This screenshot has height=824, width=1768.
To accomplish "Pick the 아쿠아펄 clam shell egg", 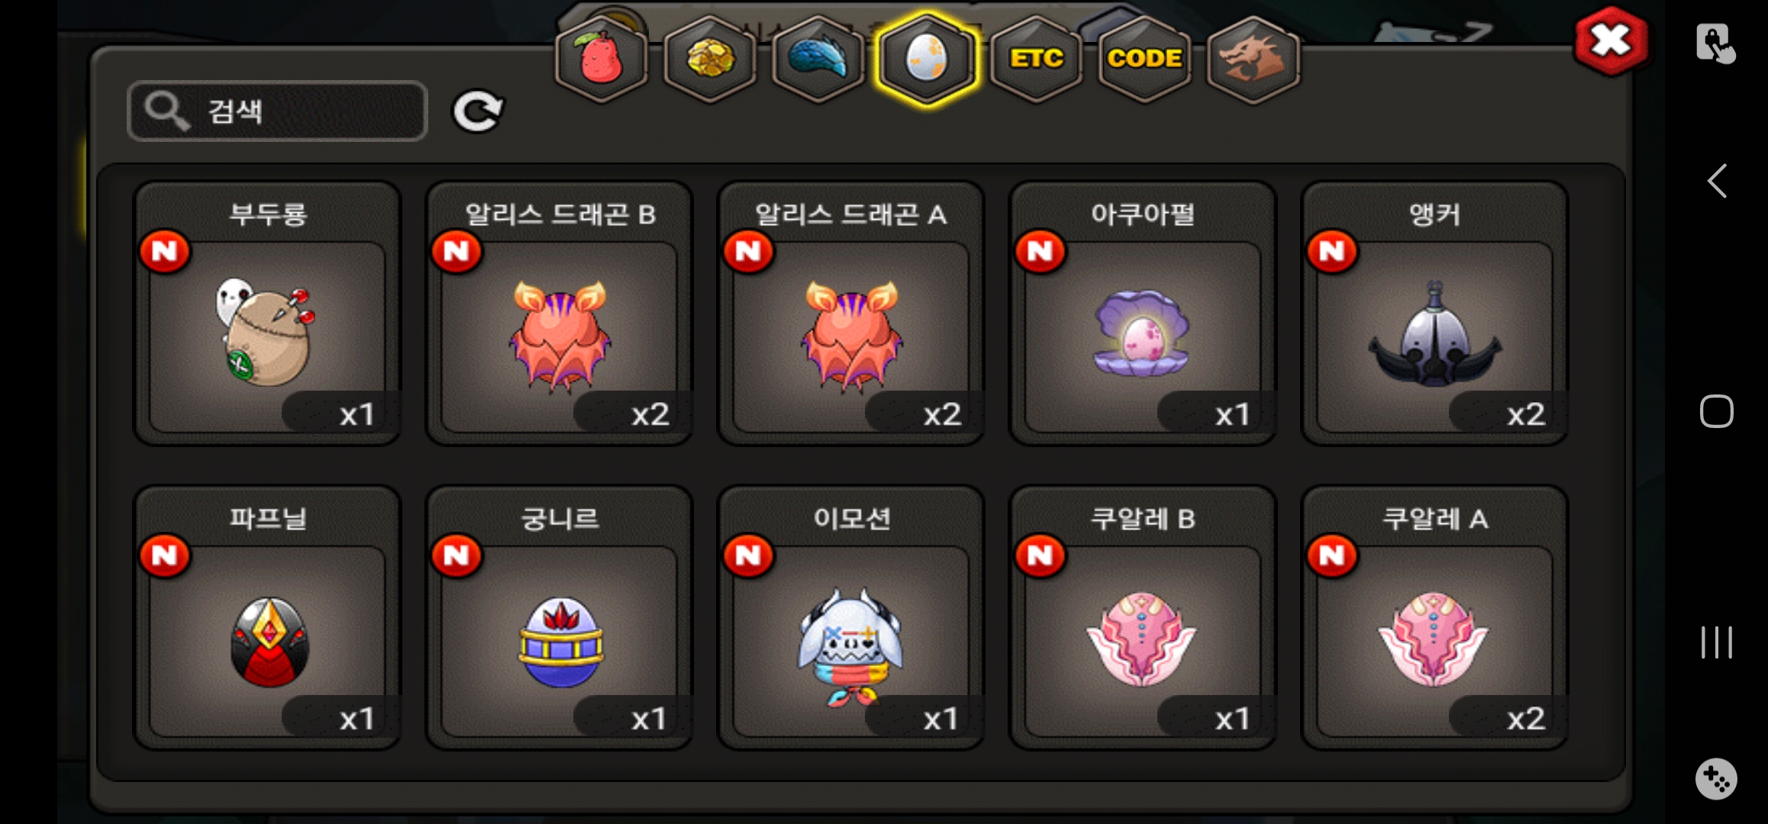I will 1143,314.
